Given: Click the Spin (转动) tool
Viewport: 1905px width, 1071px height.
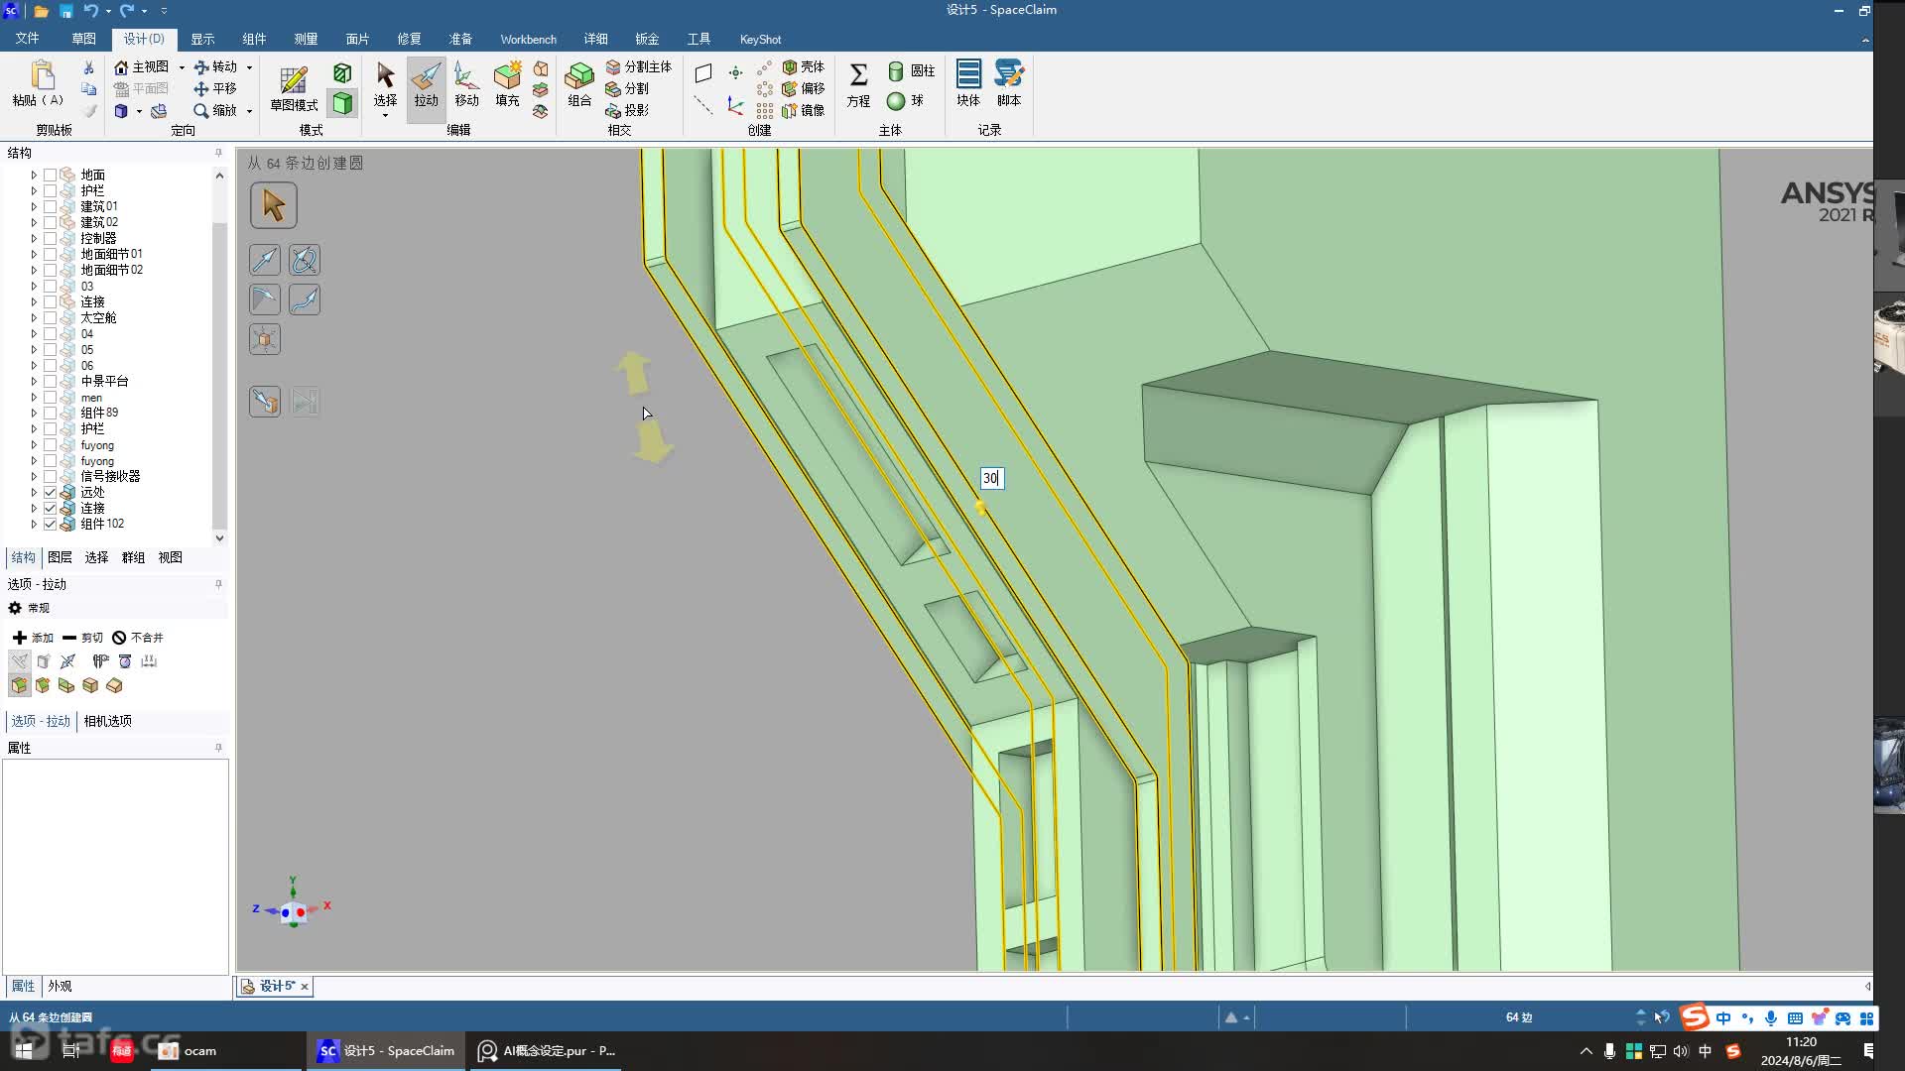Looking at the screenshot, I should [215, 66].
